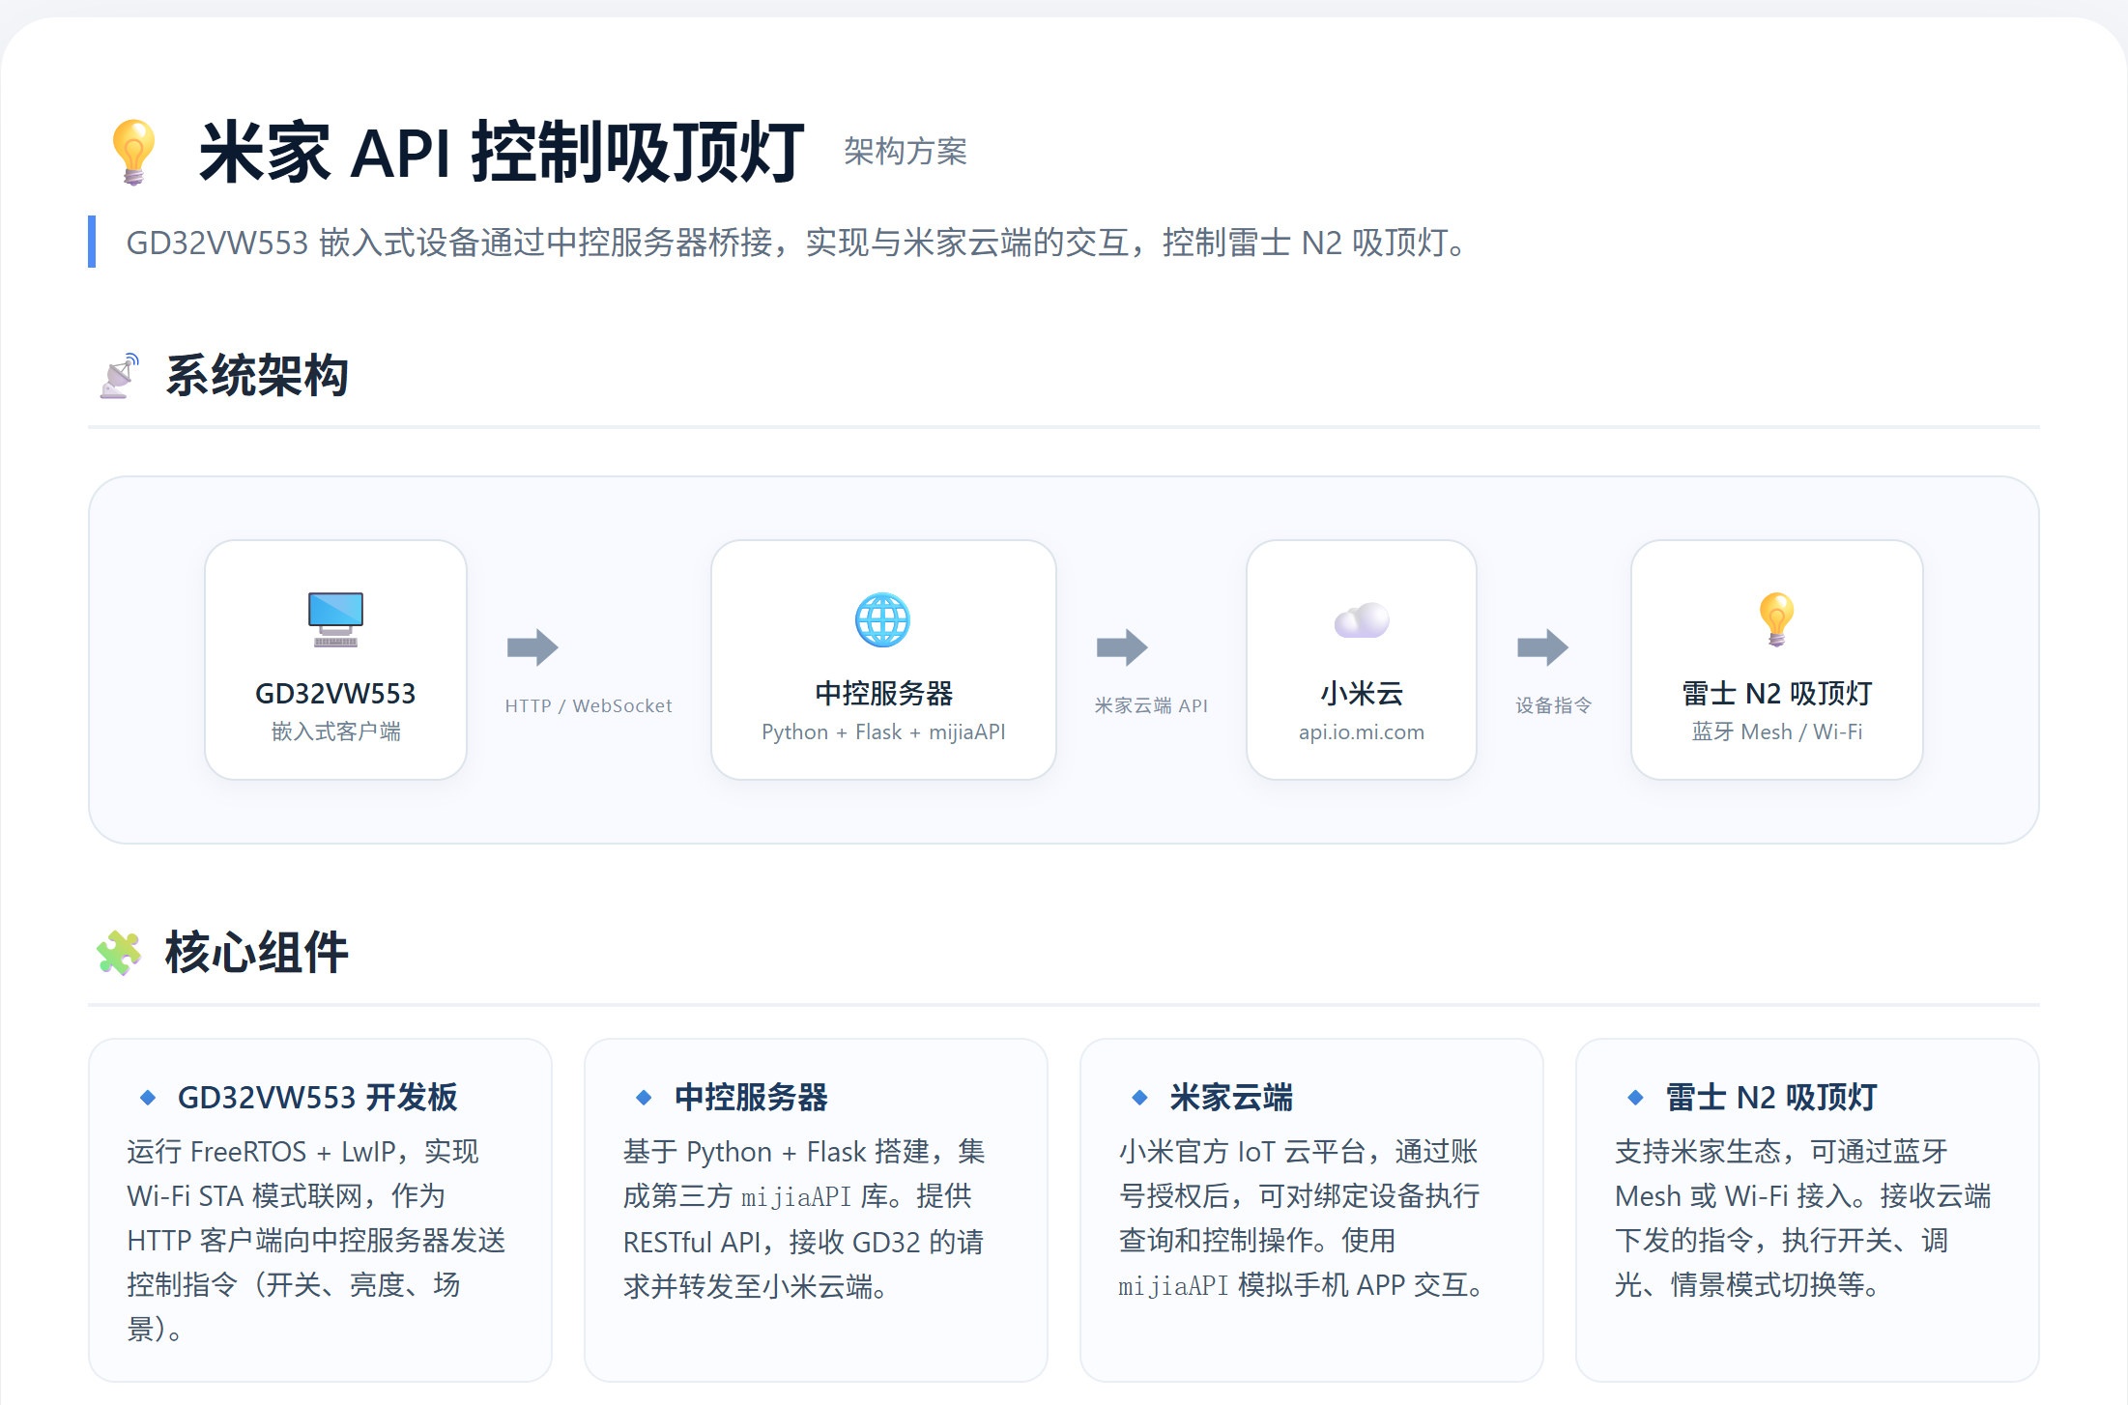The width and height of the screenshot is (2128, 1405).
Task: Click the 蓝牙 Mesh / Wi-Fi caption
Action: click(x=1776, y=731)
